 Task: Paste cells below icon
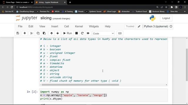click(44, 33)
